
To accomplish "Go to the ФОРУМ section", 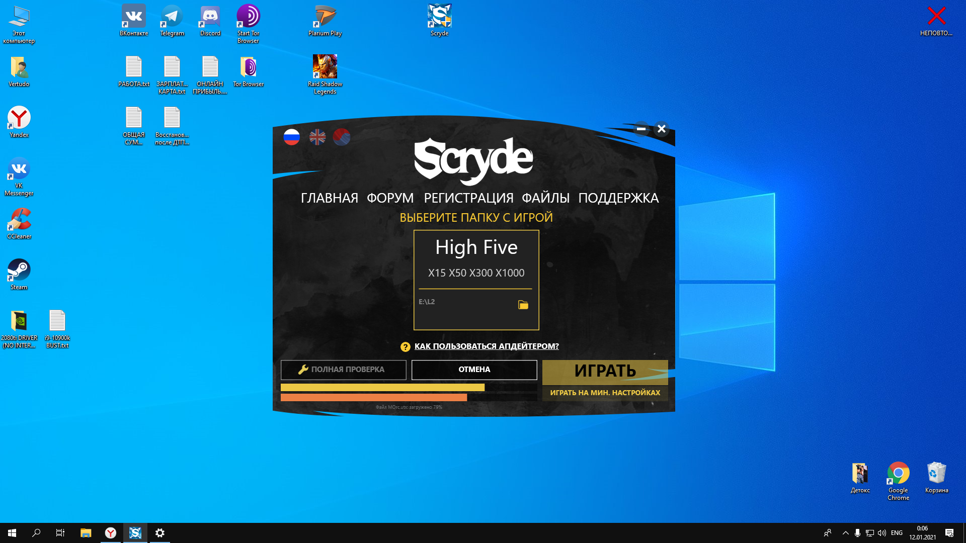I will pos(390,198).
